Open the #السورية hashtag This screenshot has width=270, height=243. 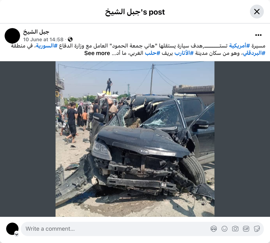point(46,46)
